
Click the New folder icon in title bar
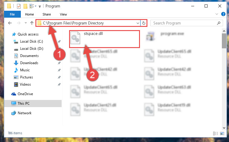[25, 6]
